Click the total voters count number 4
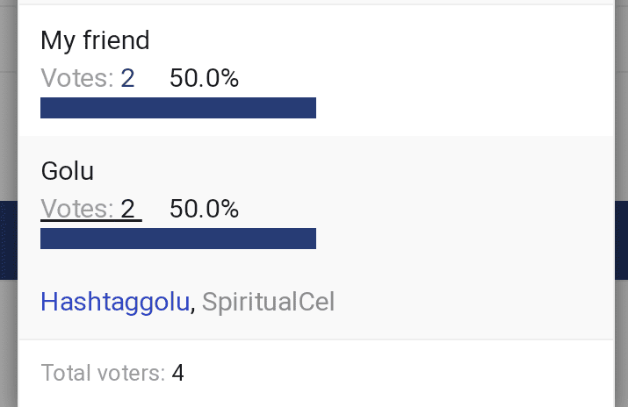This screenshot has width=628, height=407. [178, 373]
